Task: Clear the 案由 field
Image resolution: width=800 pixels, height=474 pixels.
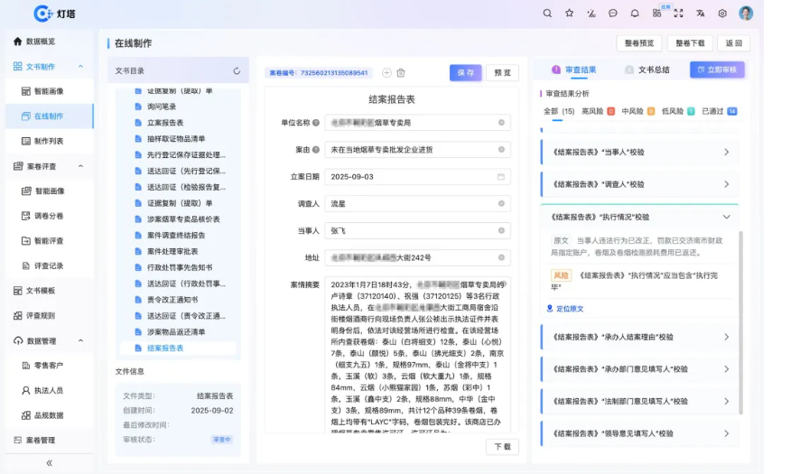Action: [501, 150]
